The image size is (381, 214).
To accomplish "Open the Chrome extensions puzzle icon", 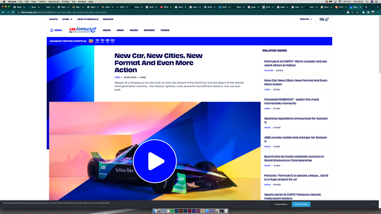I will coord(363,12).
